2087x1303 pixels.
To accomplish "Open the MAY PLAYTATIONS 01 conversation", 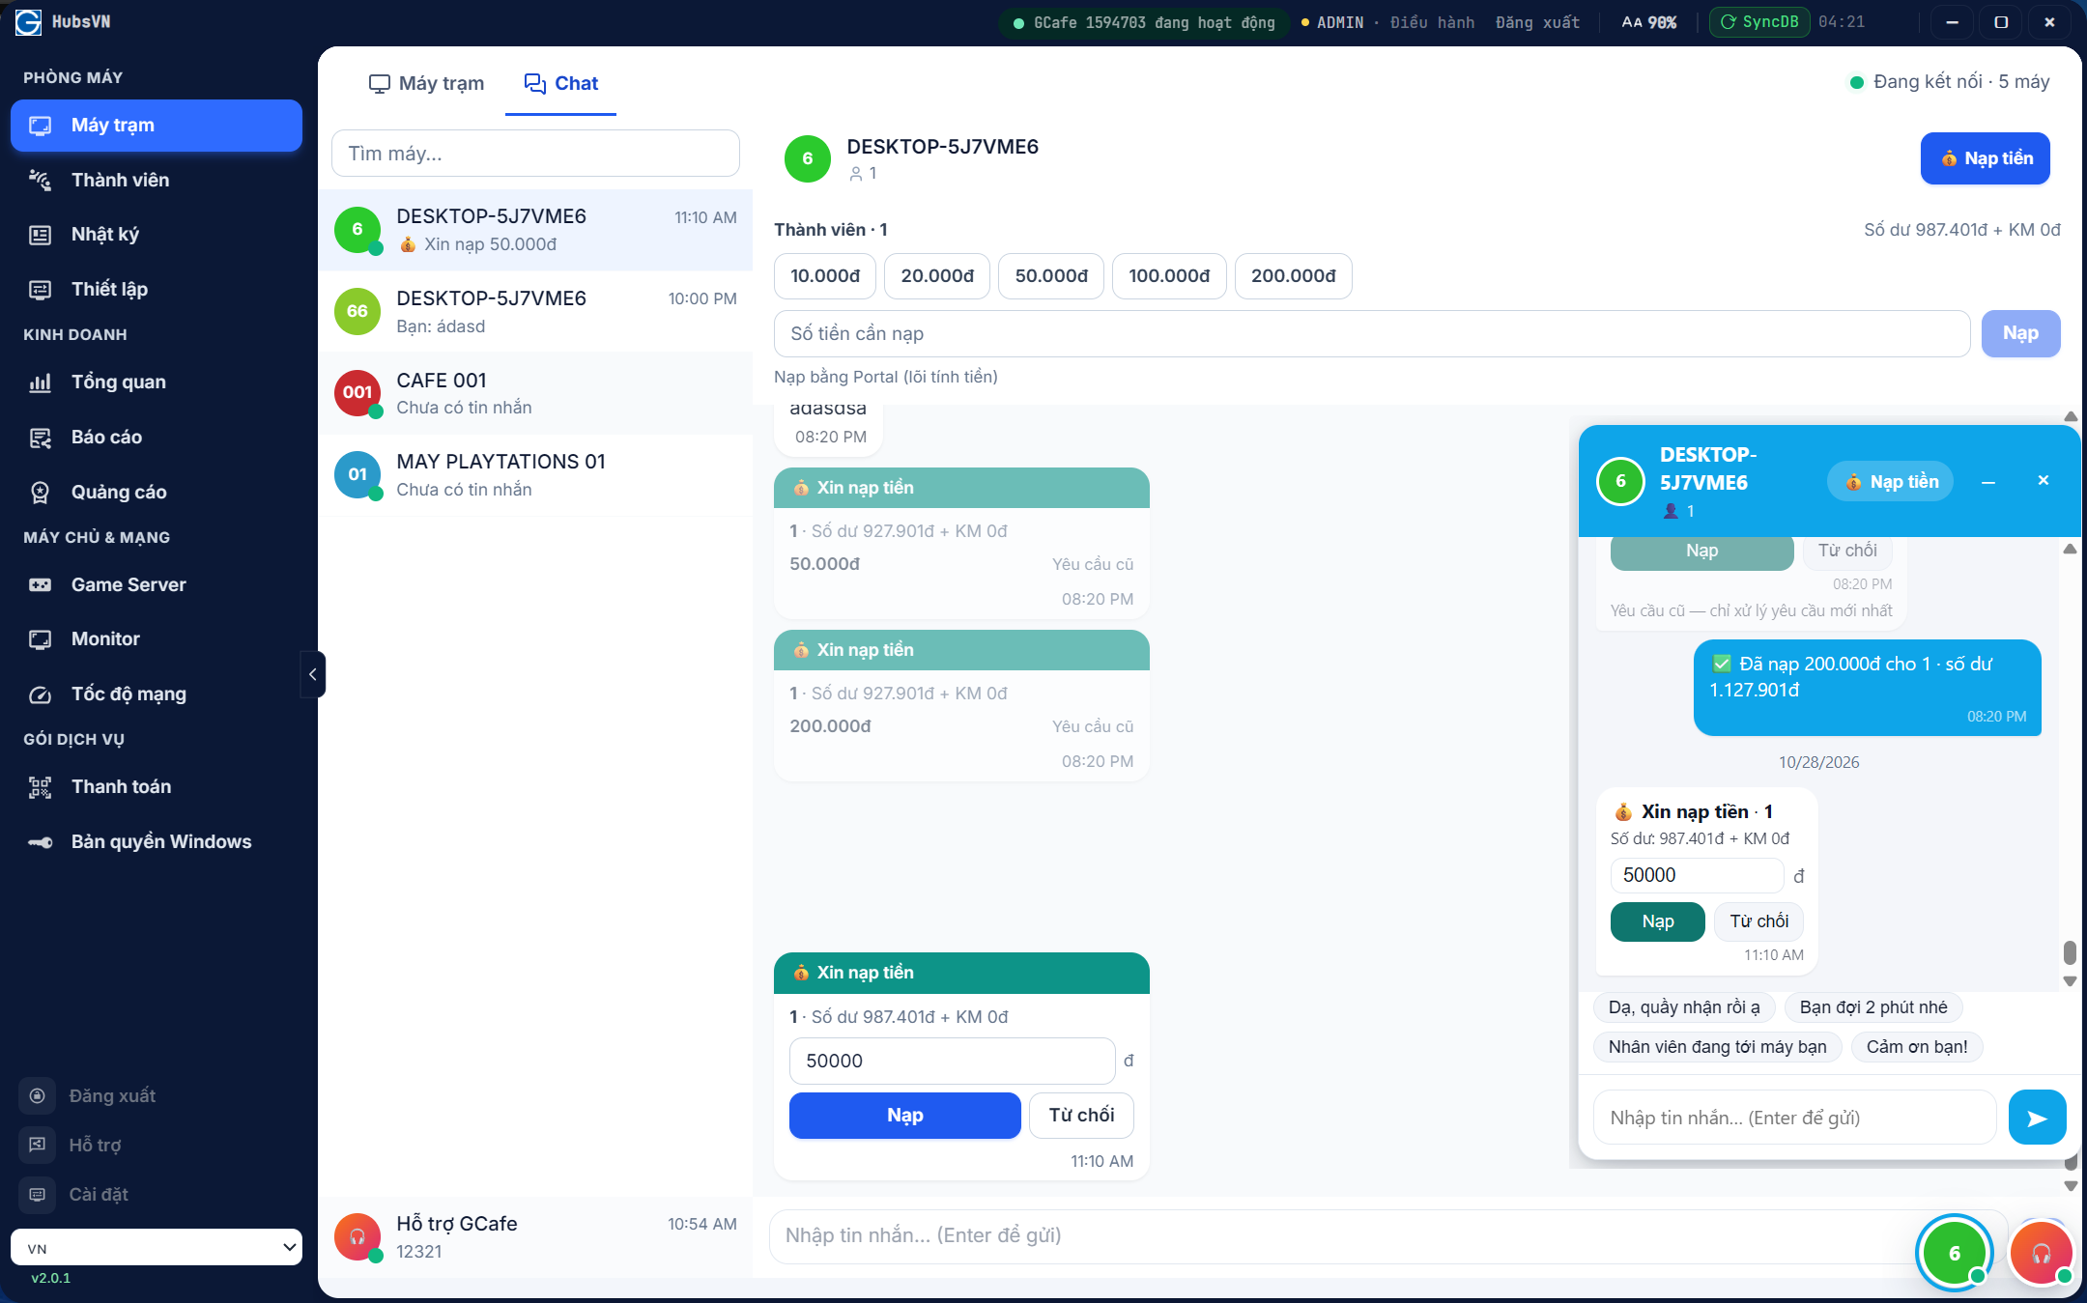I will [535, 475].
